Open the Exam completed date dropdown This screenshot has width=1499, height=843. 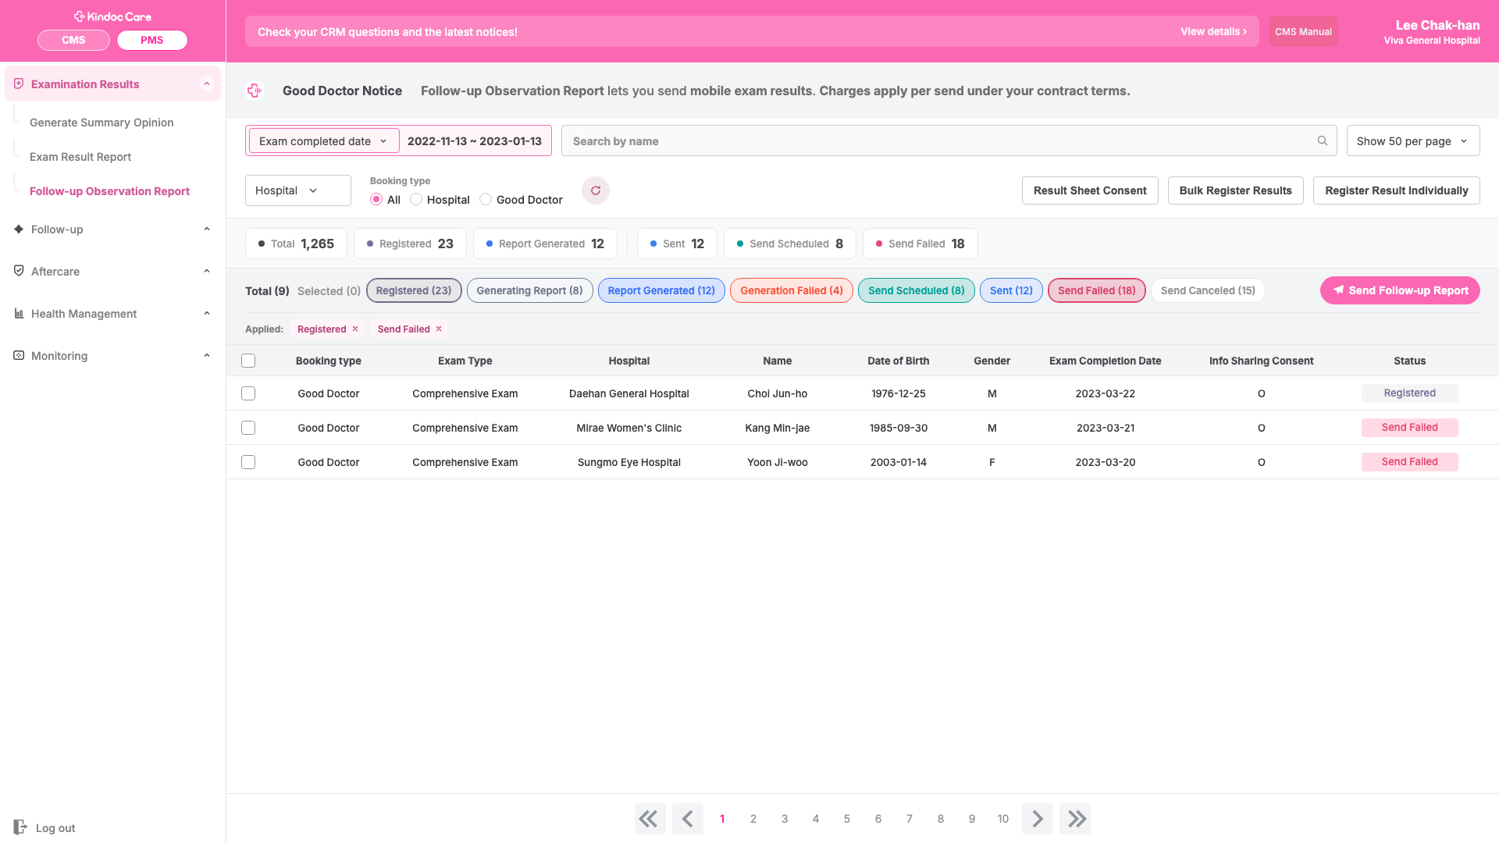click(324, 140)
